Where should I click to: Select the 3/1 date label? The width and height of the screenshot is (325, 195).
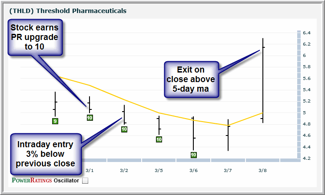click(90, 171)
